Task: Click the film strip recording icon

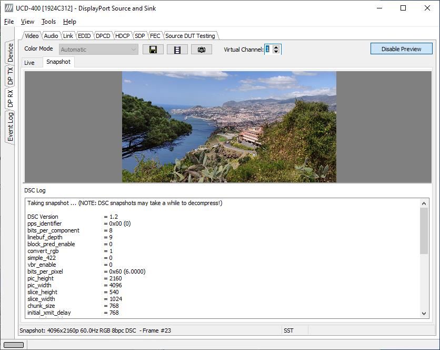Action: (x=177, y=50)
